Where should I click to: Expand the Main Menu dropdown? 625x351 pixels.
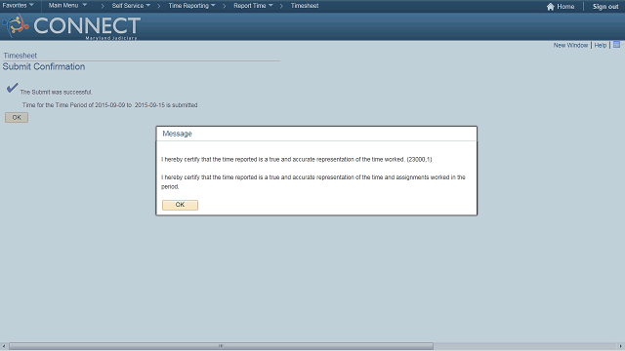pos(67,6)
